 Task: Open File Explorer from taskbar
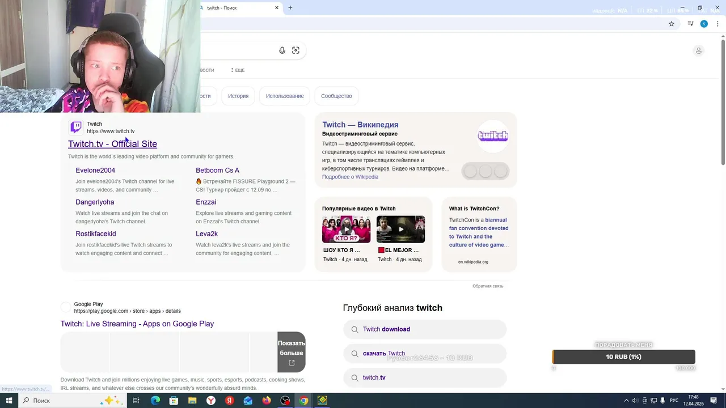tap(192, 401)
